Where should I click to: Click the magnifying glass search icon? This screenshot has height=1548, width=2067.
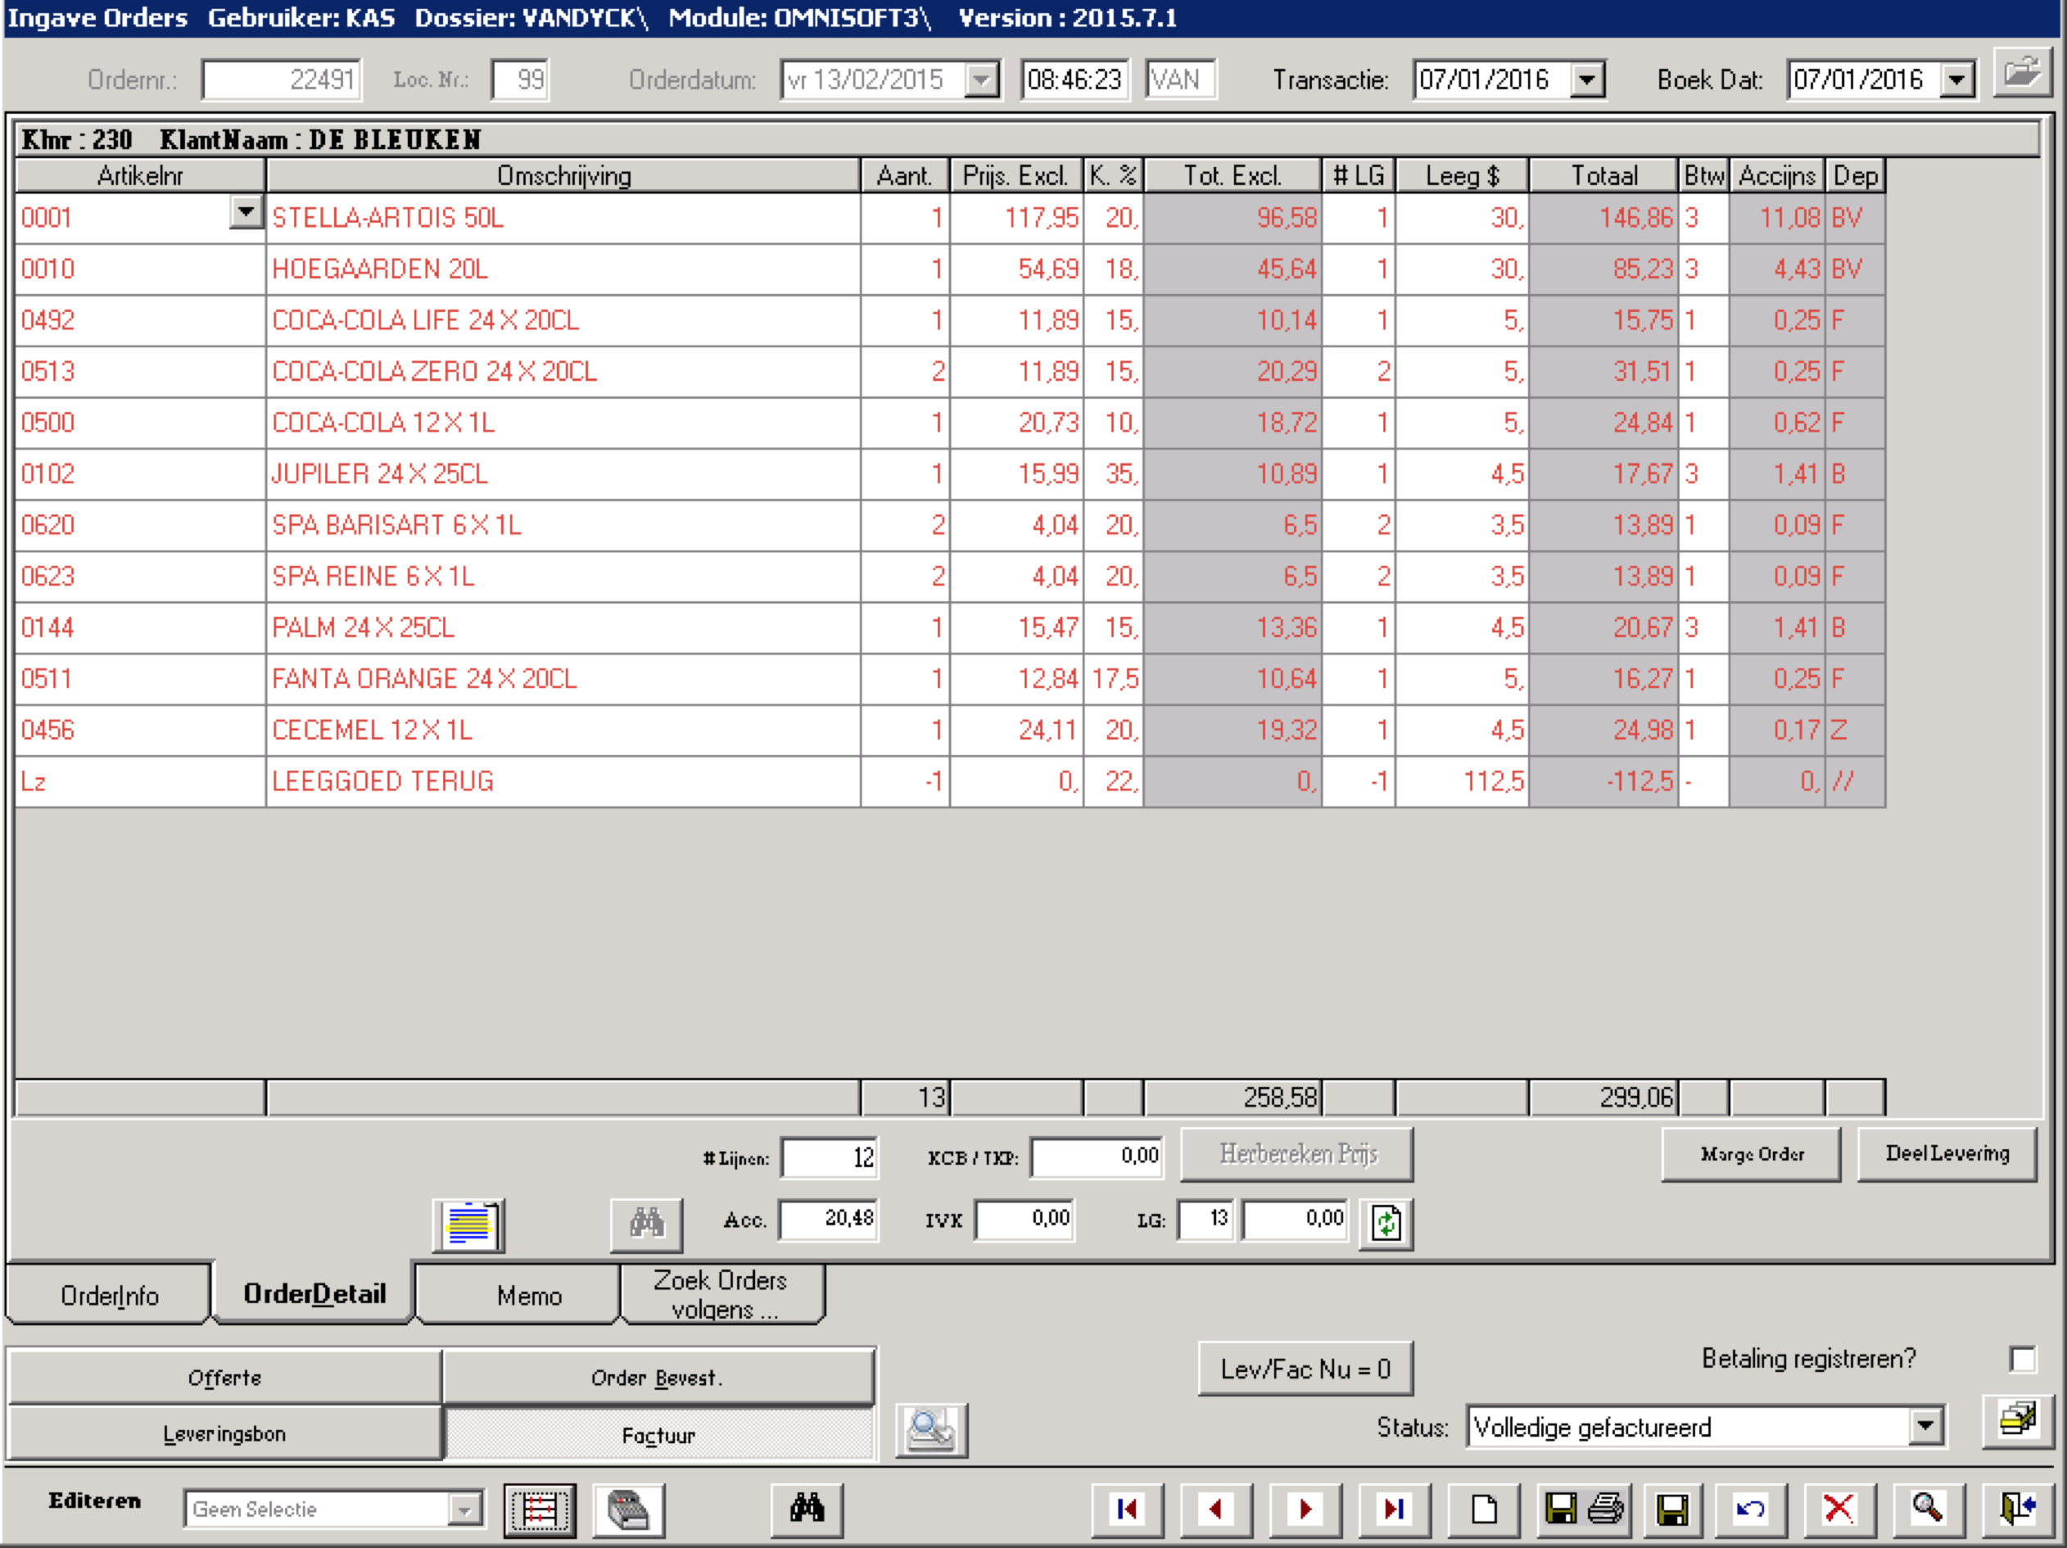coord(1928,1509)
